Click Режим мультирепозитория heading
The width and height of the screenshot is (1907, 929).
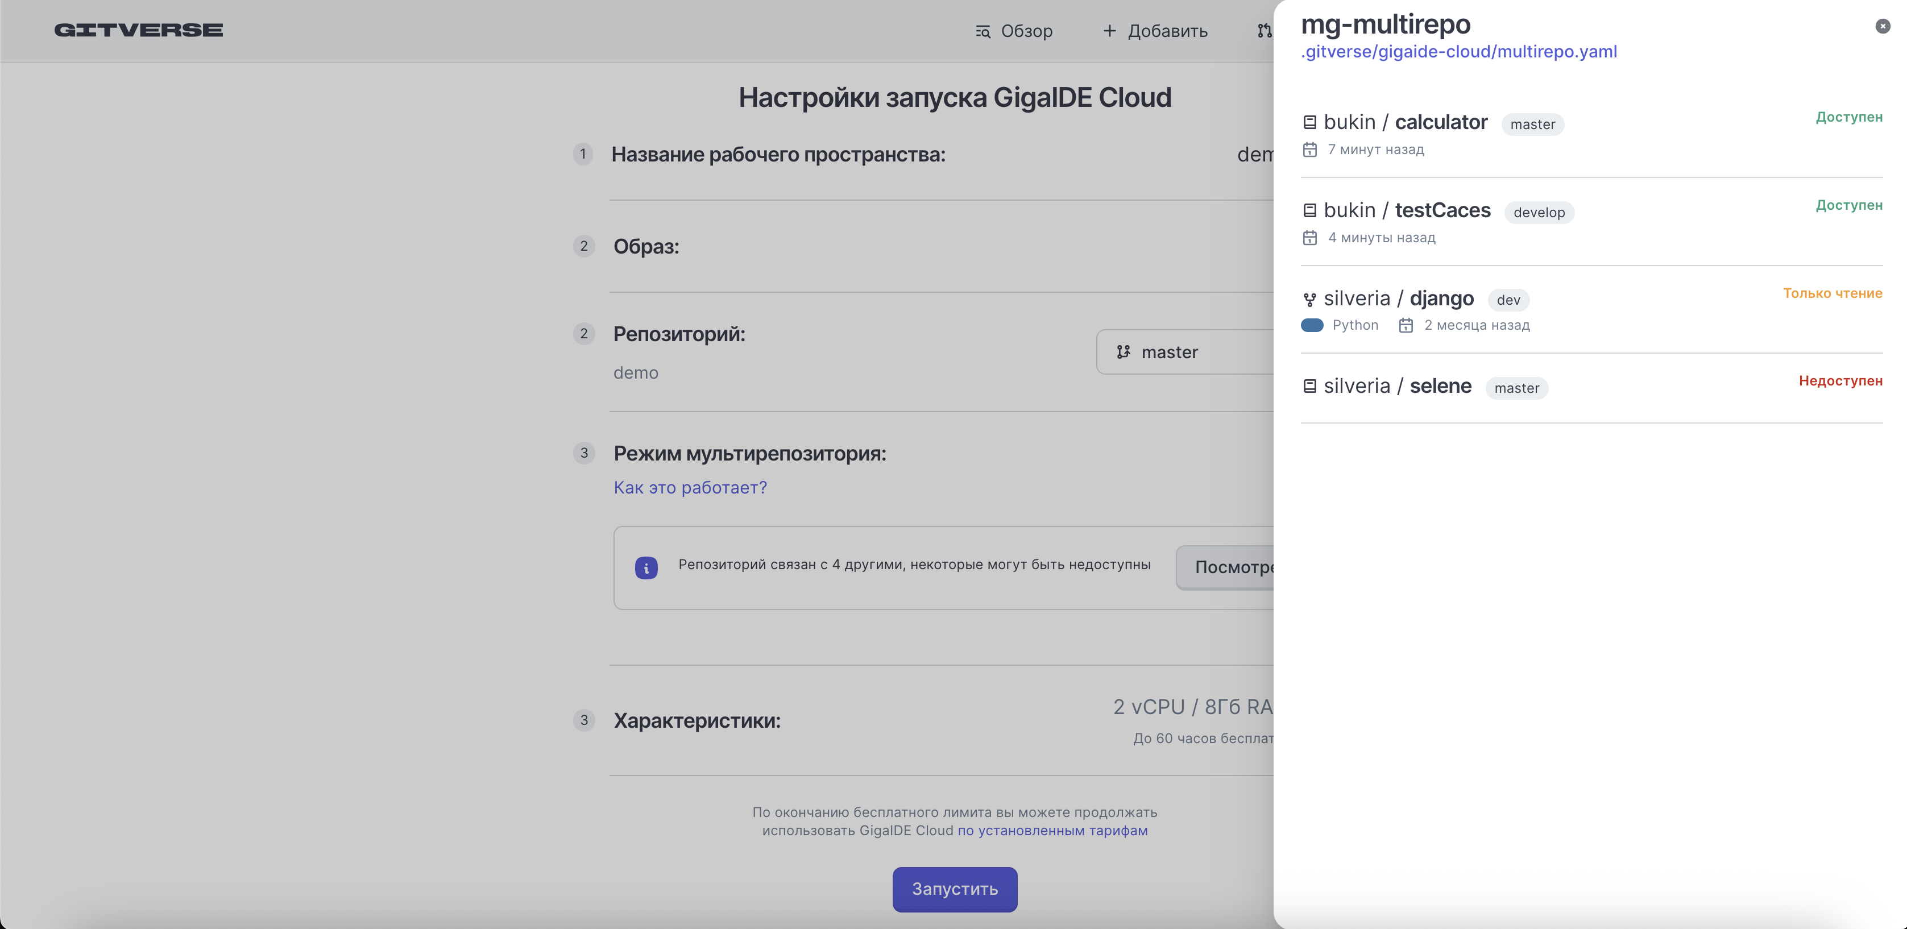coord(750,453)
